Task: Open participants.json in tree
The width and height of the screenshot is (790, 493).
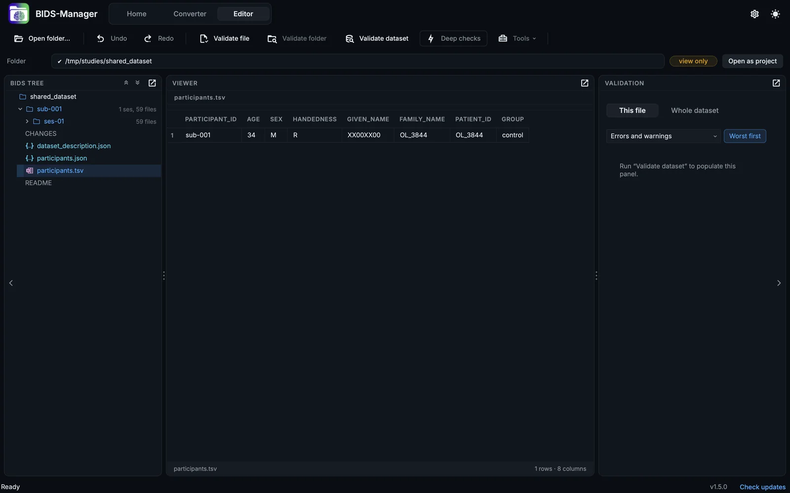Action: 62,158
